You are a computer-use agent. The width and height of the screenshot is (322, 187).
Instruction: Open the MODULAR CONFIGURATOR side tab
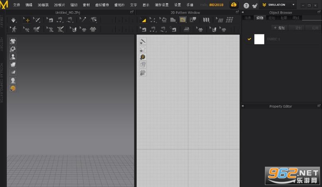point(2,83)
